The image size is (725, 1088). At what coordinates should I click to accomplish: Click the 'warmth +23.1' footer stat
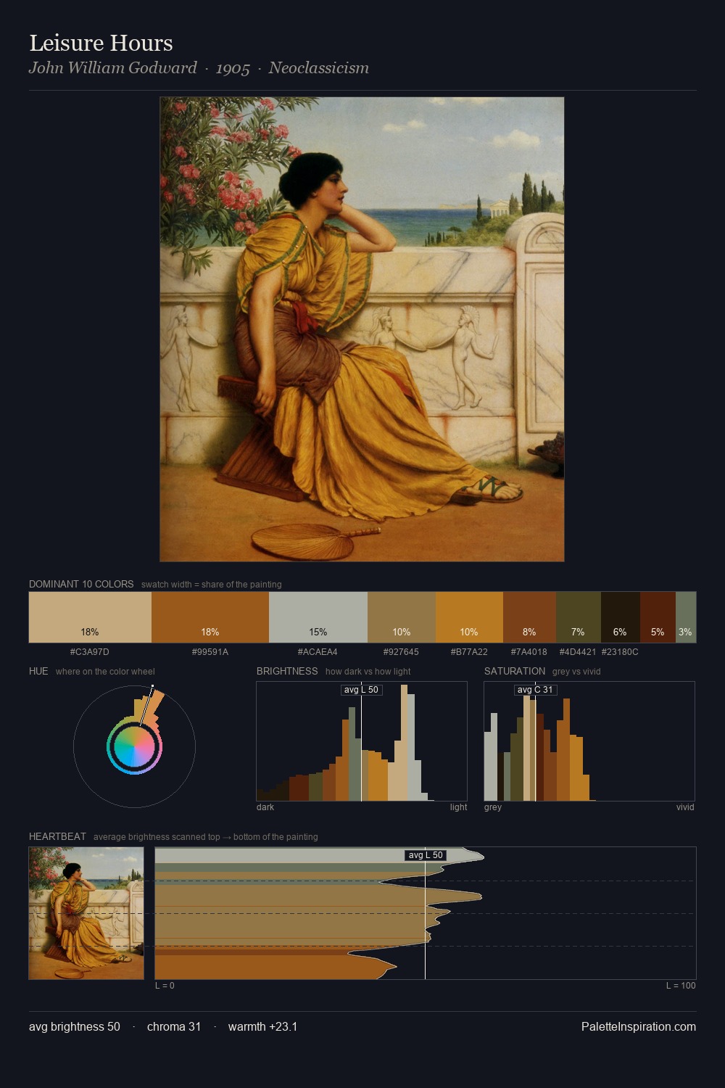coord(262,1026)
